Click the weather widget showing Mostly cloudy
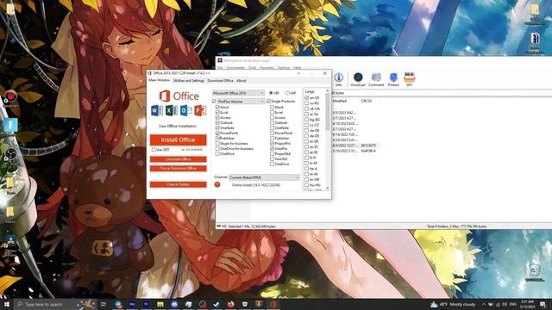The width and height of the screenshot is (552, 310). click(x=453, y=304)
